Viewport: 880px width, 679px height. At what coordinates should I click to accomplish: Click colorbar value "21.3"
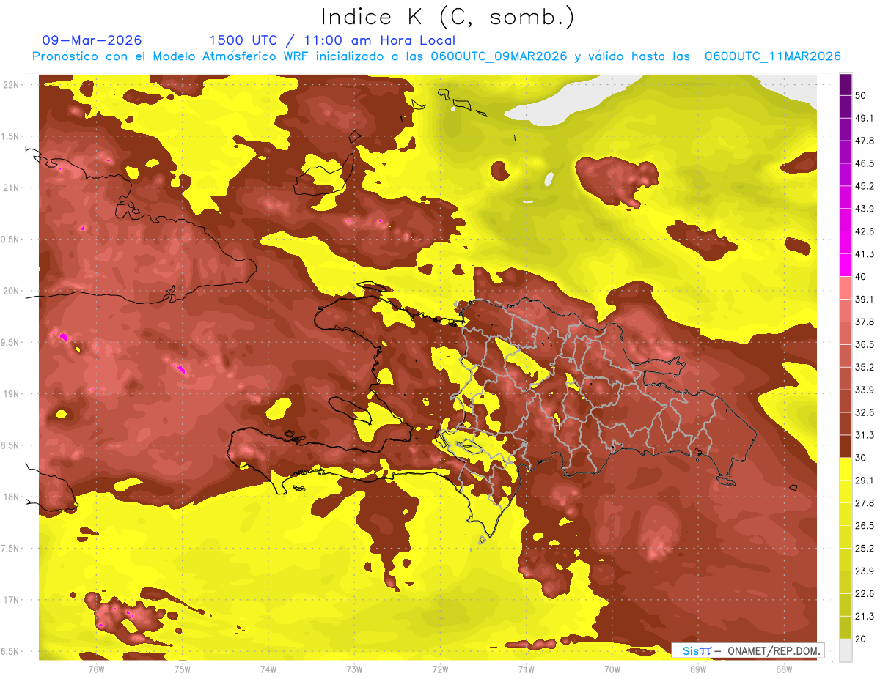point(865,616)
